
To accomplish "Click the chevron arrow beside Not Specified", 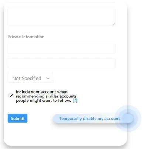I will click(48, 78).
